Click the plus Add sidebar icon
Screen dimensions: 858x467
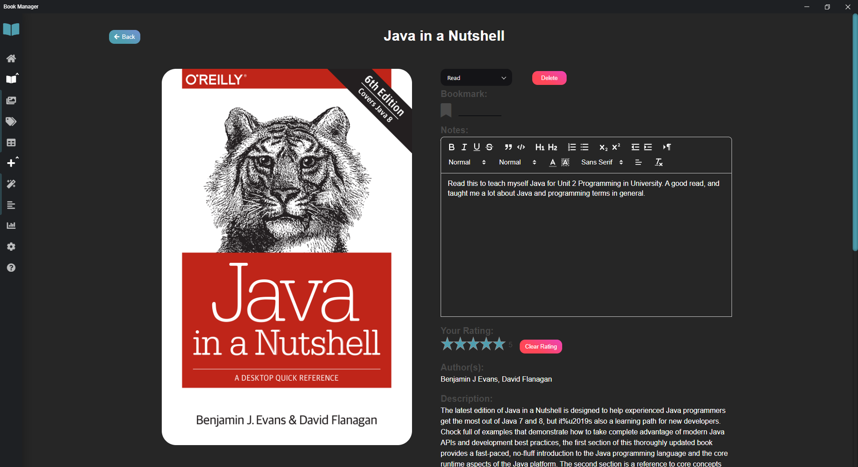[x=11, y=163]
